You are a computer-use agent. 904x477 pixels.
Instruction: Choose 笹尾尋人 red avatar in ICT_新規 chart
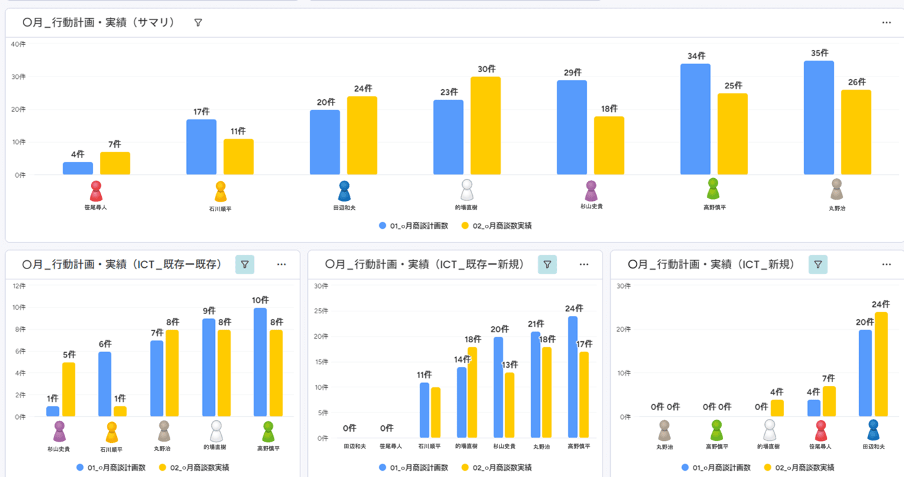[x=821, y=431]
